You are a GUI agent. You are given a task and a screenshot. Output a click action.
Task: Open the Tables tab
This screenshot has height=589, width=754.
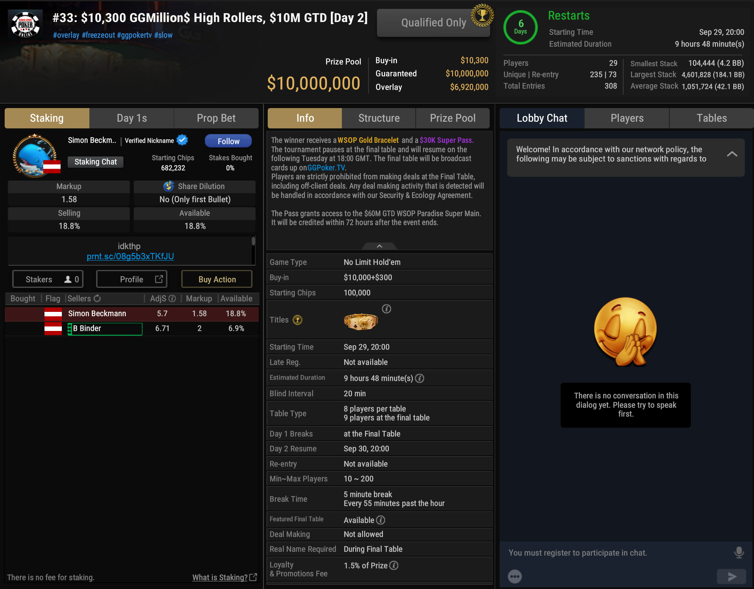tap(712, 118)
